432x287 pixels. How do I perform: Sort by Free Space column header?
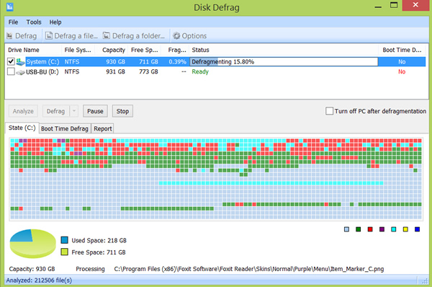145,50
